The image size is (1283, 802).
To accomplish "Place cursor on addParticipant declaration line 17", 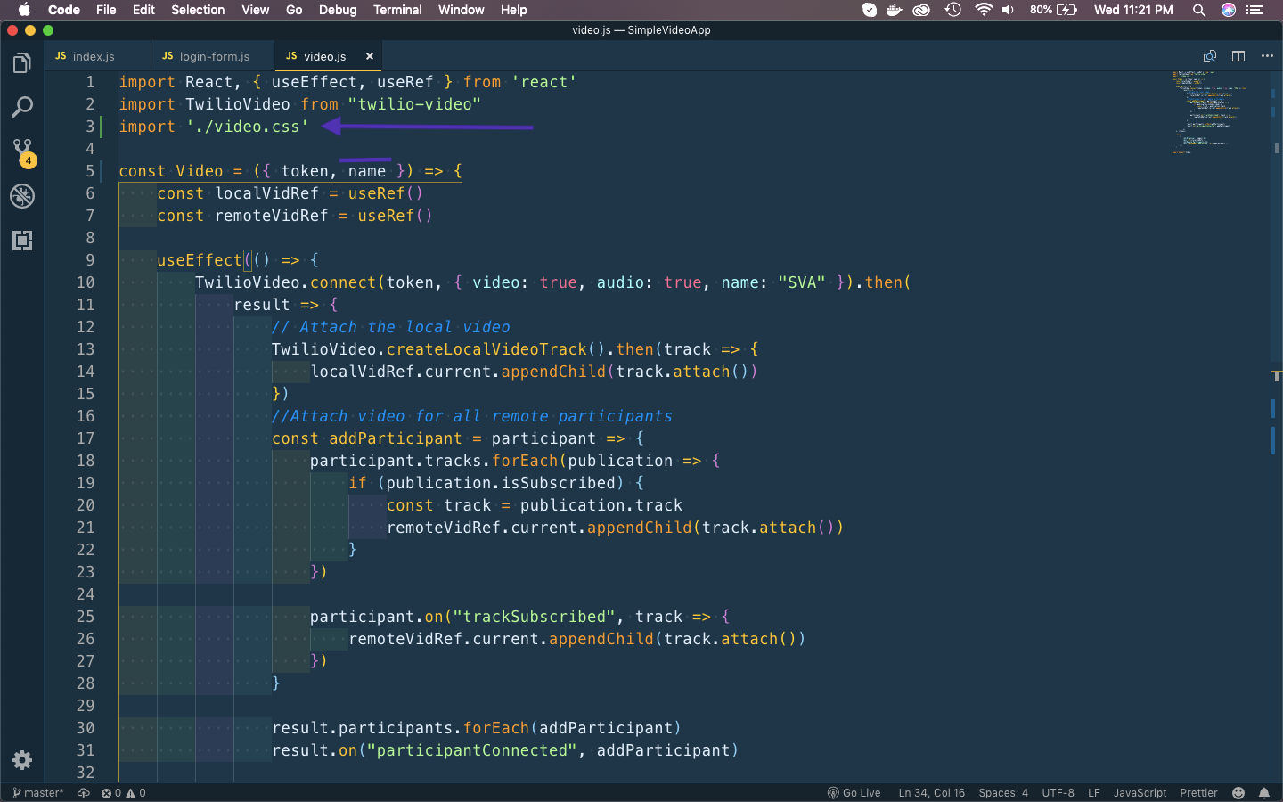I will (396, 438).
